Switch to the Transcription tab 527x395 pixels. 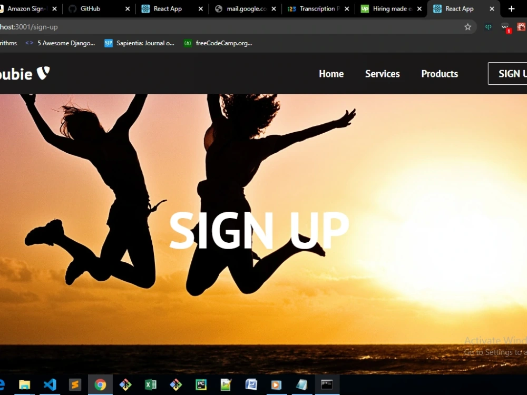pos(318,9)
